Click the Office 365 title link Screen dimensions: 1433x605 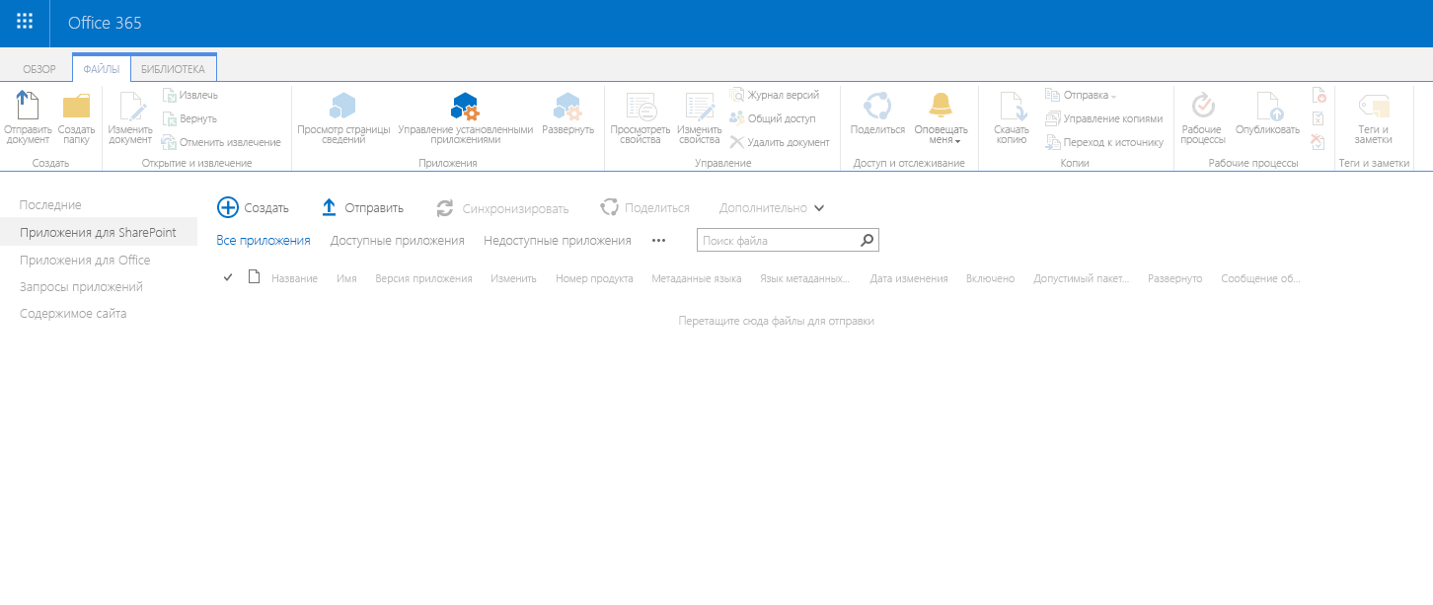point(105,23)
